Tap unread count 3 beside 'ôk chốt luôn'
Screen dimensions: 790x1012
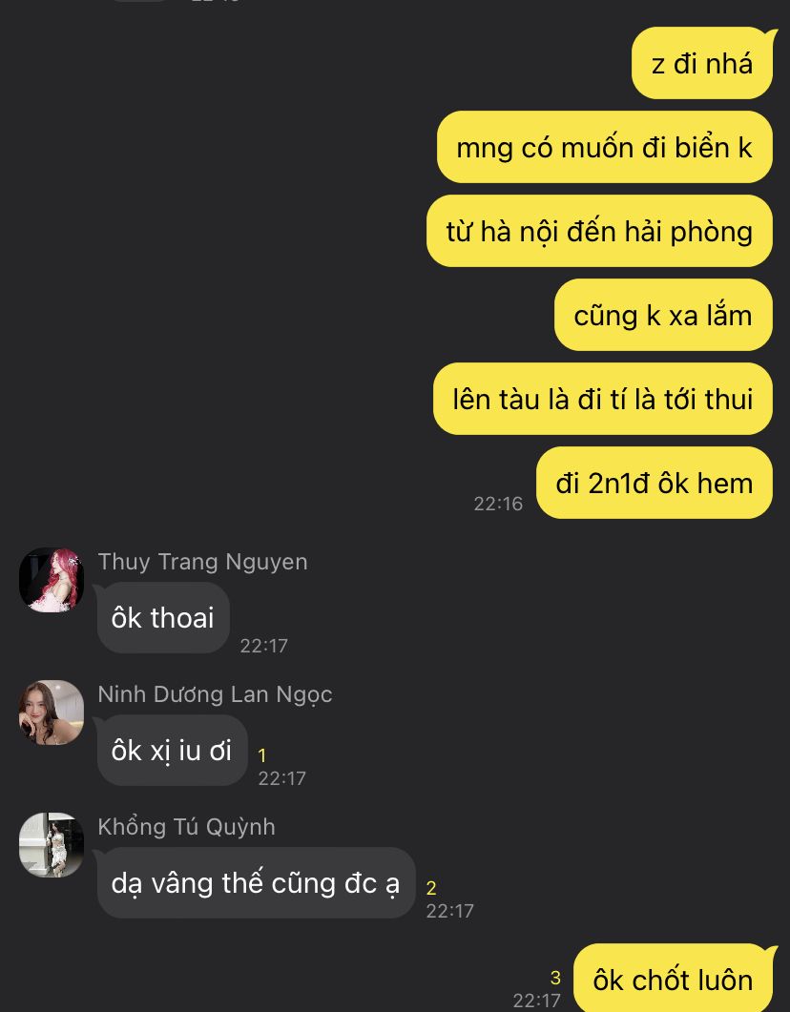coord(555,979)
